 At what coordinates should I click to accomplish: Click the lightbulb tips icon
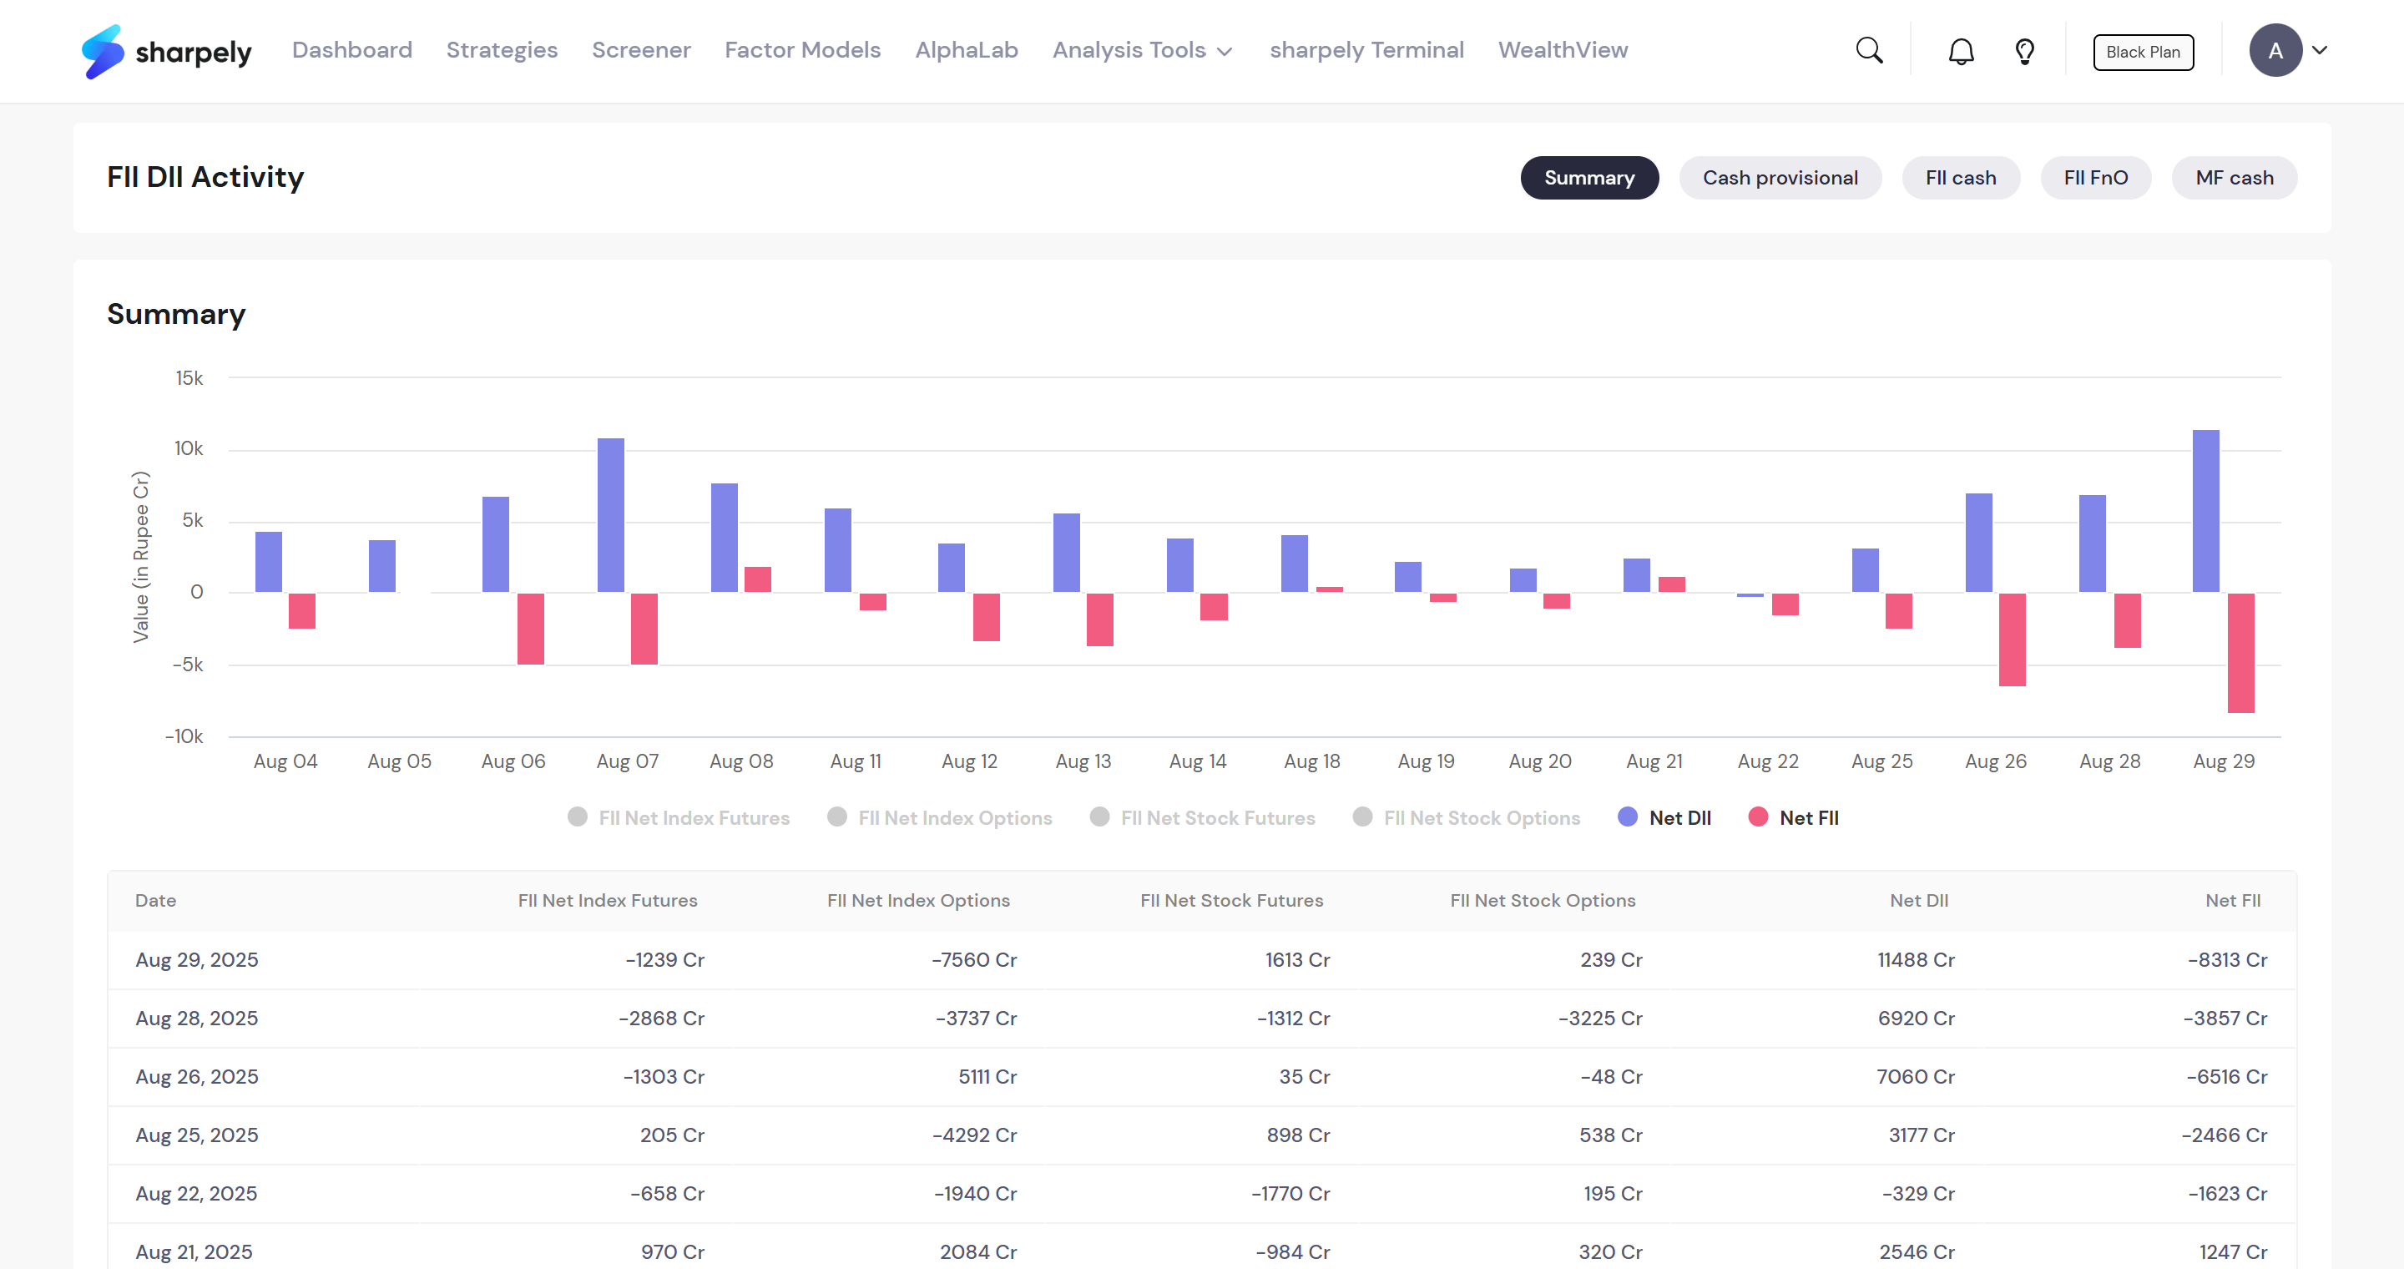(2024, 51)
